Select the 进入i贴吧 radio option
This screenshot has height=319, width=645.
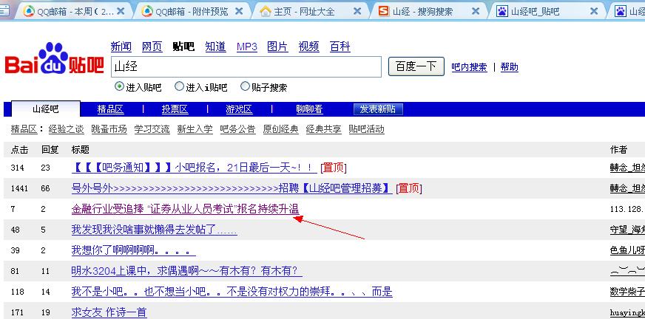(178, 87)
